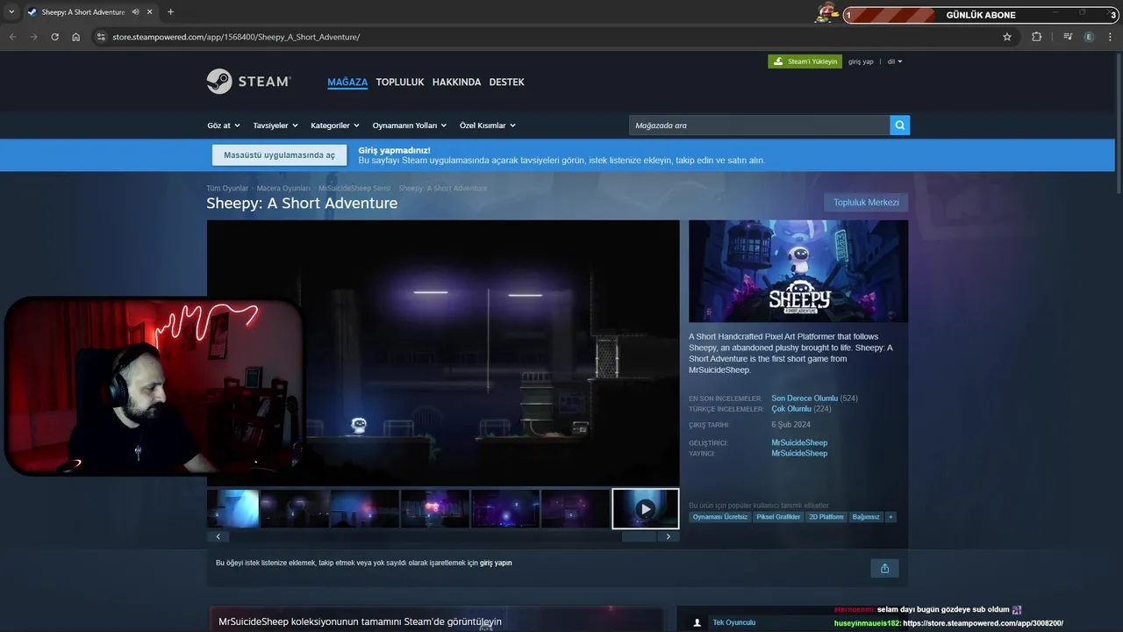Open the TOPLULUK menu
1123x632 pixels.
click(400, 83)
